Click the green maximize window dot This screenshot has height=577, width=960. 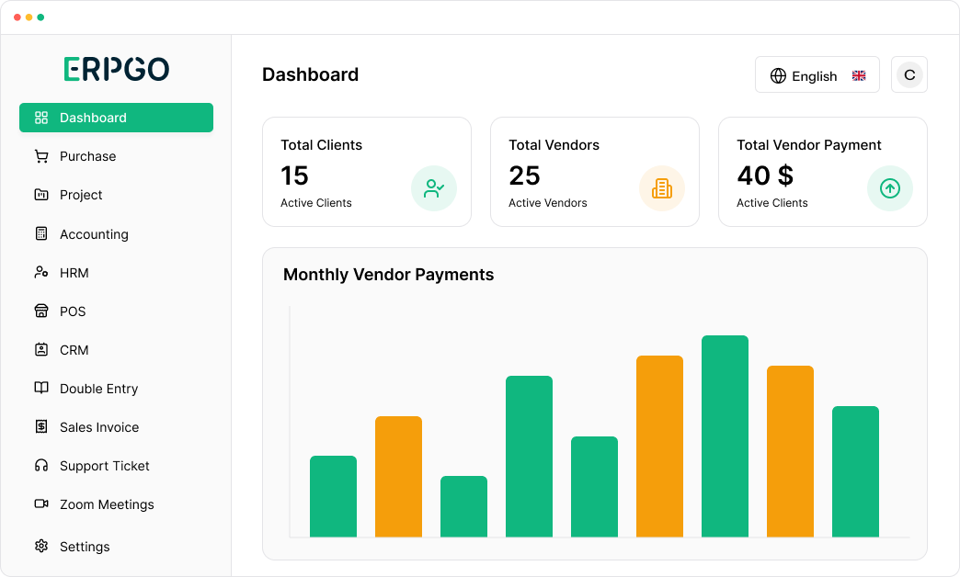click(40, 17)
